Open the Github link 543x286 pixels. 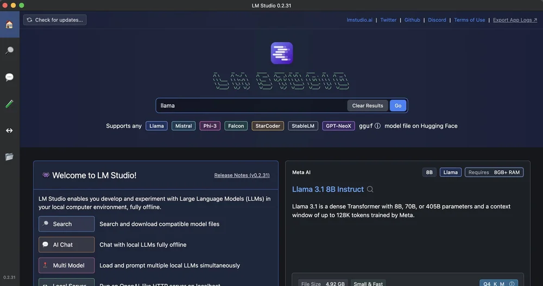click(412, 20)
